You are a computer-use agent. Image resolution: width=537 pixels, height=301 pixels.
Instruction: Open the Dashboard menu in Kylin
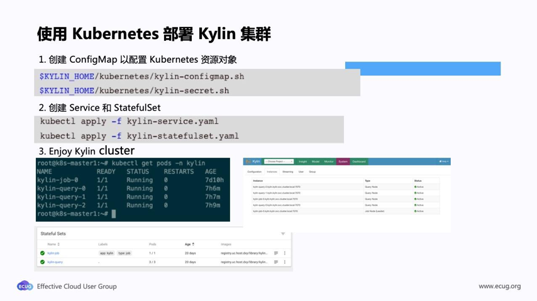click(x=359, y=161)
